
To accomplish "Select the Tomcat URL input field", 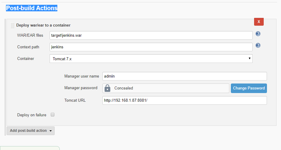I will (x=185, y=100).
